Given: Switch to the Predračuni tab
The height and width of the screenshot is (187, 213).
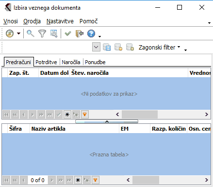Looking at the screenshot, I should 18,62.
